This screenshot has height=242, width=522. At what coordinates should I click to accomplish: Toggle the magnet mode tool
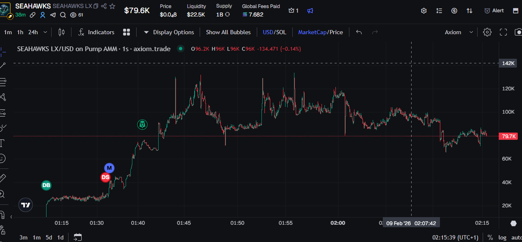coord(3,215)
